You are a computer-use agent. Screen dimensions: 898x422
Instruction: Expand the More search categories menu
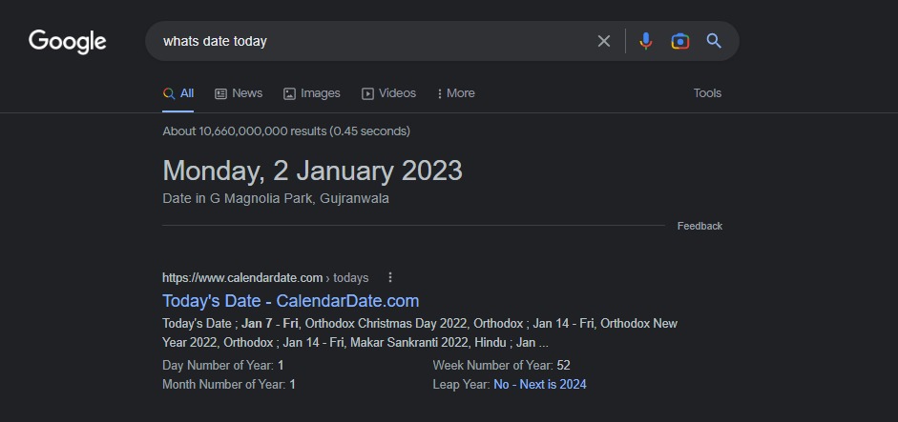pos(456,93)
